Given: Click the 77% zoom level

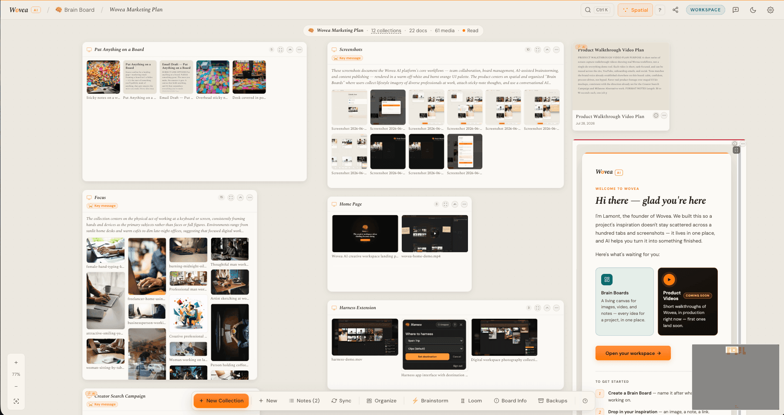Looking at the screenshot, I should click(x=16, y=375).
